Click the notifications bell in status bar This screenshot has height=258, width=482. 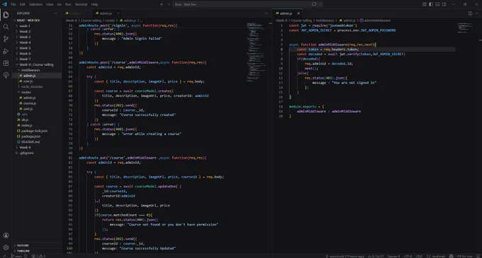[x=478, y=256]
